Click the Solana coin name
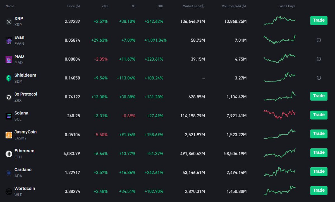The image size is (335, 202). coord(21,113)
